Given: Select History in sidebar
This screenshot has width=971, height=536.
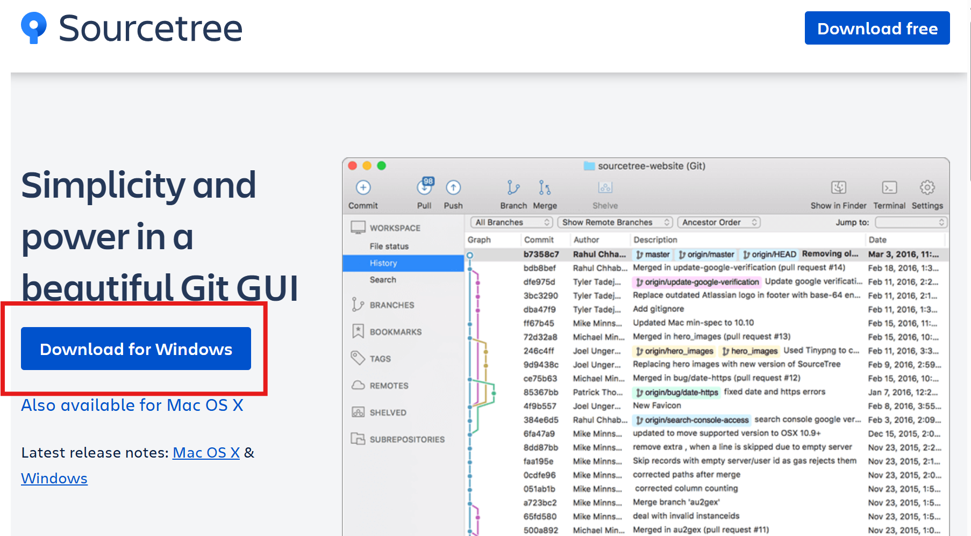Looking at the screenshot, I should pos(403,263).
